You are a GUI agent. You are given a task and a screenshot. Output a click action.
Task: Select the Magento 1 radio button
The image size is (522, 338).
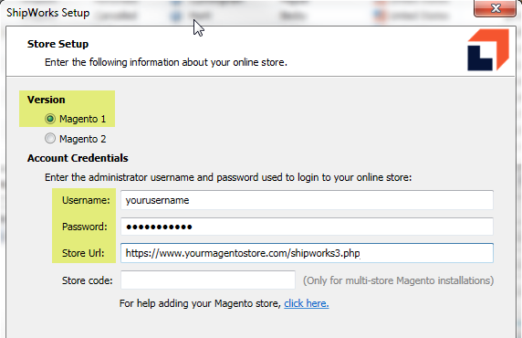pos(50,119)
